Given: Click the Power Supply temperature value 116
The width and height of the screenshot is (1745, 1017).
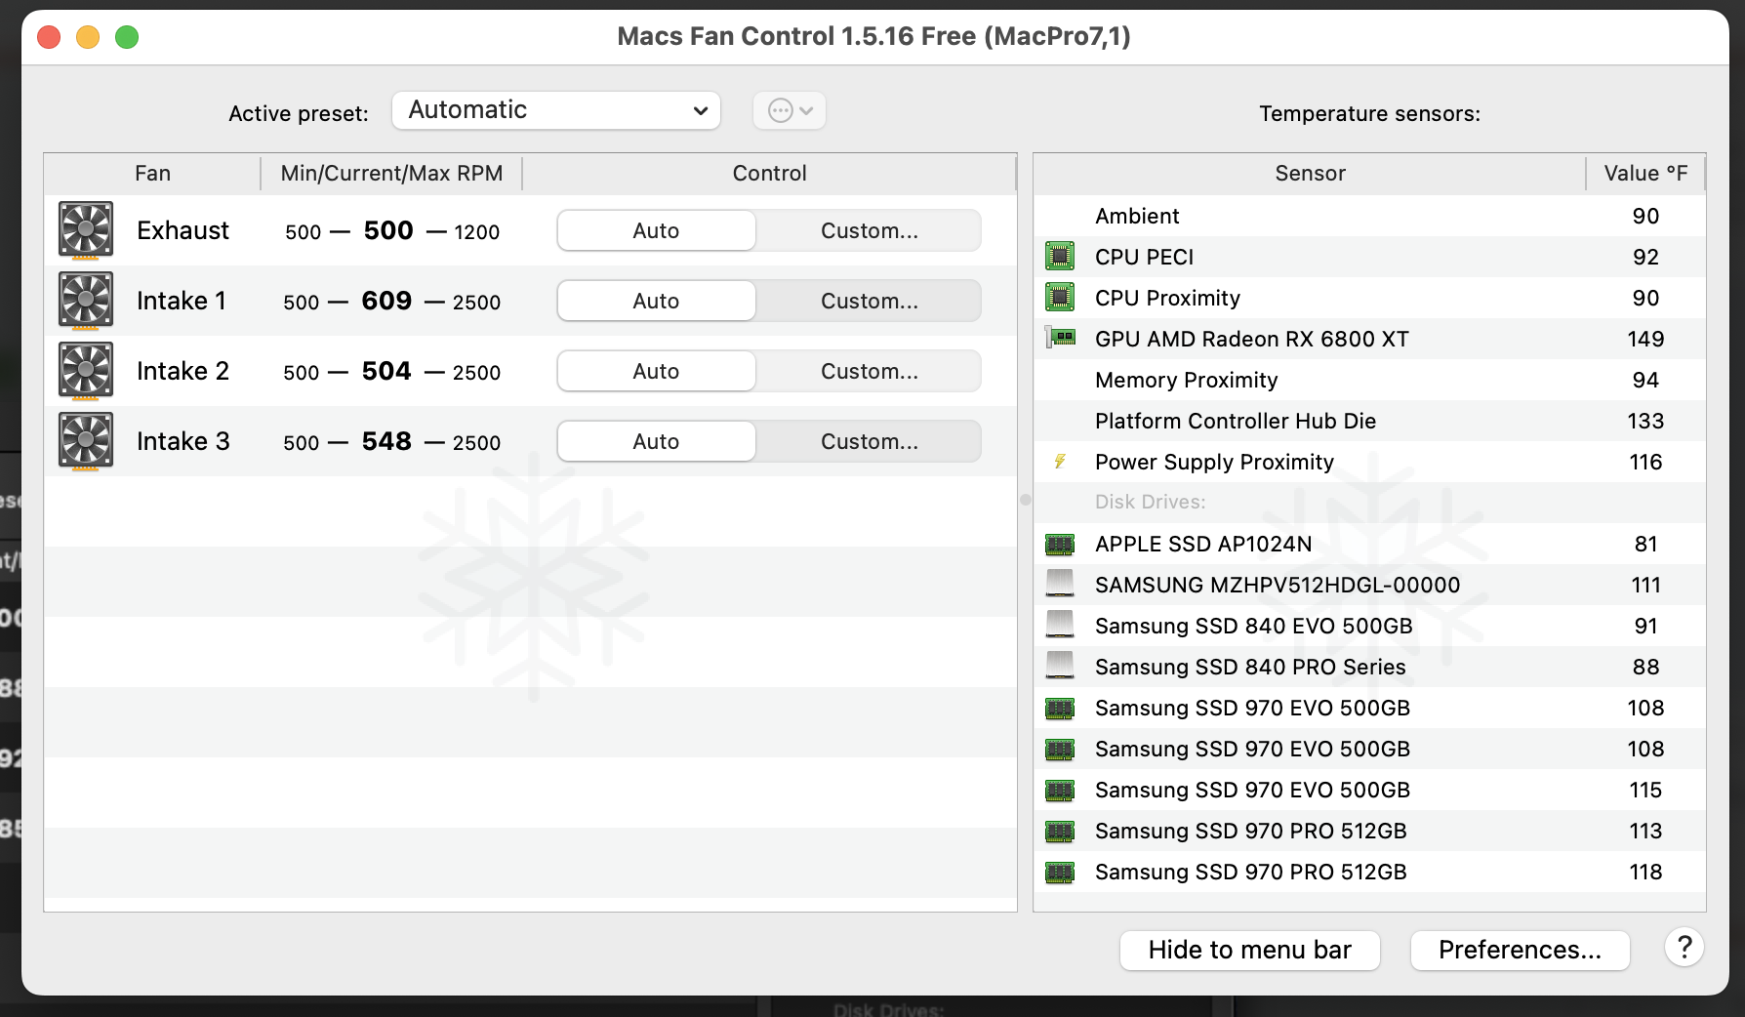Looking at the screenshot, I should click(1645, 462).
